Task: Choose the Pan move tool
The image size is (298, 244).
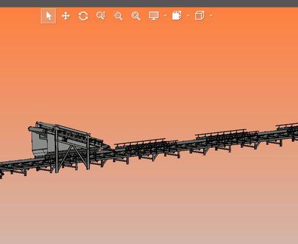Action: (66, 16)
